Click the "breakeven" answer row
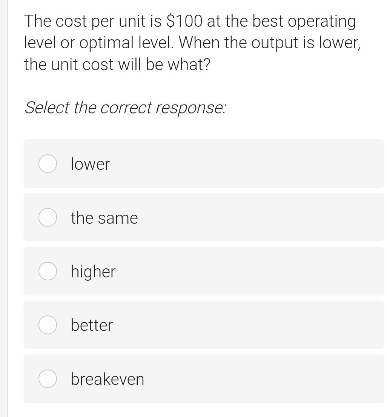This screenshot has width=387, height=417. (x=204, y=379)
